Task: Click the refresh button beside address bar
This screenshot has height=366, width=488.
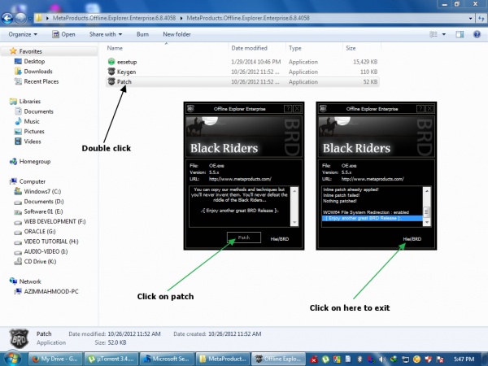Action: coord(481,19)
